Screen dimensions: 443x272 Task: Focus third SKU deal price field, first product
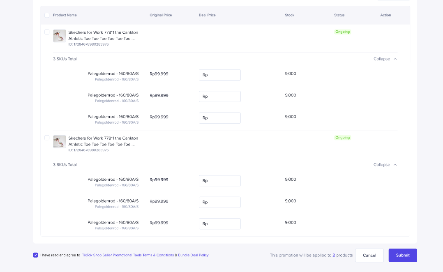click(x=220, y=118)
